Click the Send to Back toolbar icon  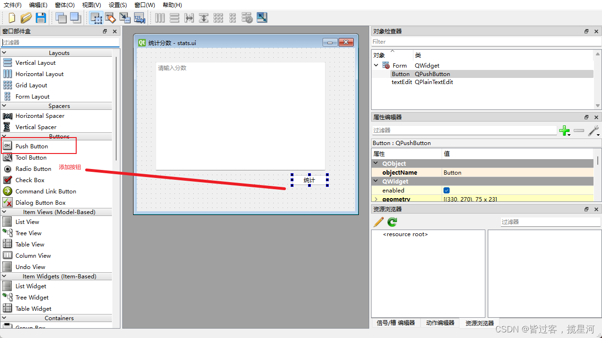[x=61, y=18]
